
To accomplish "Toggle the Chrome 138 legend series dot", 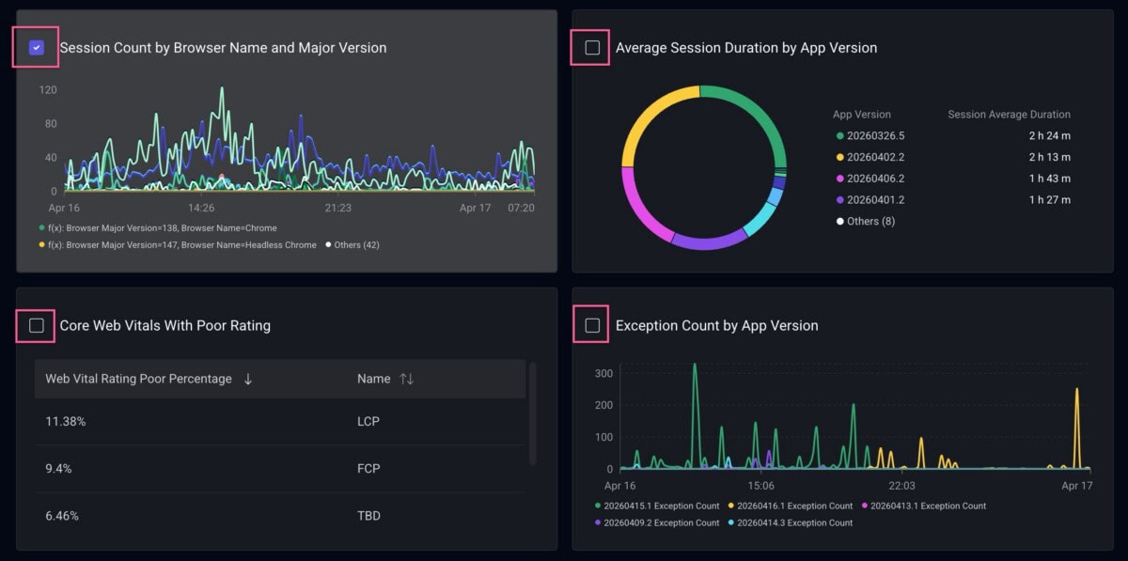I will (41, 228).
